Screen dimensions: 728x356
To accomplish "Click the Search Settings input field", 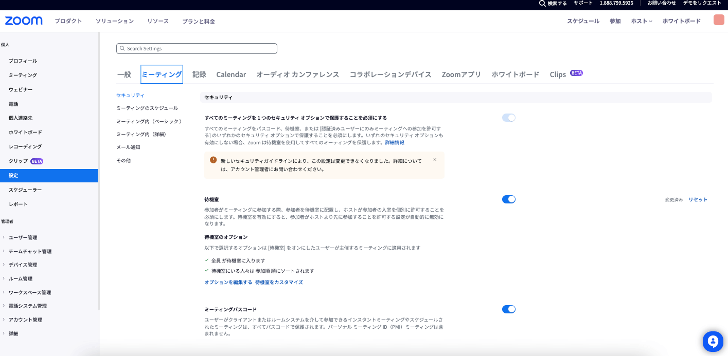I will point(197,48).
